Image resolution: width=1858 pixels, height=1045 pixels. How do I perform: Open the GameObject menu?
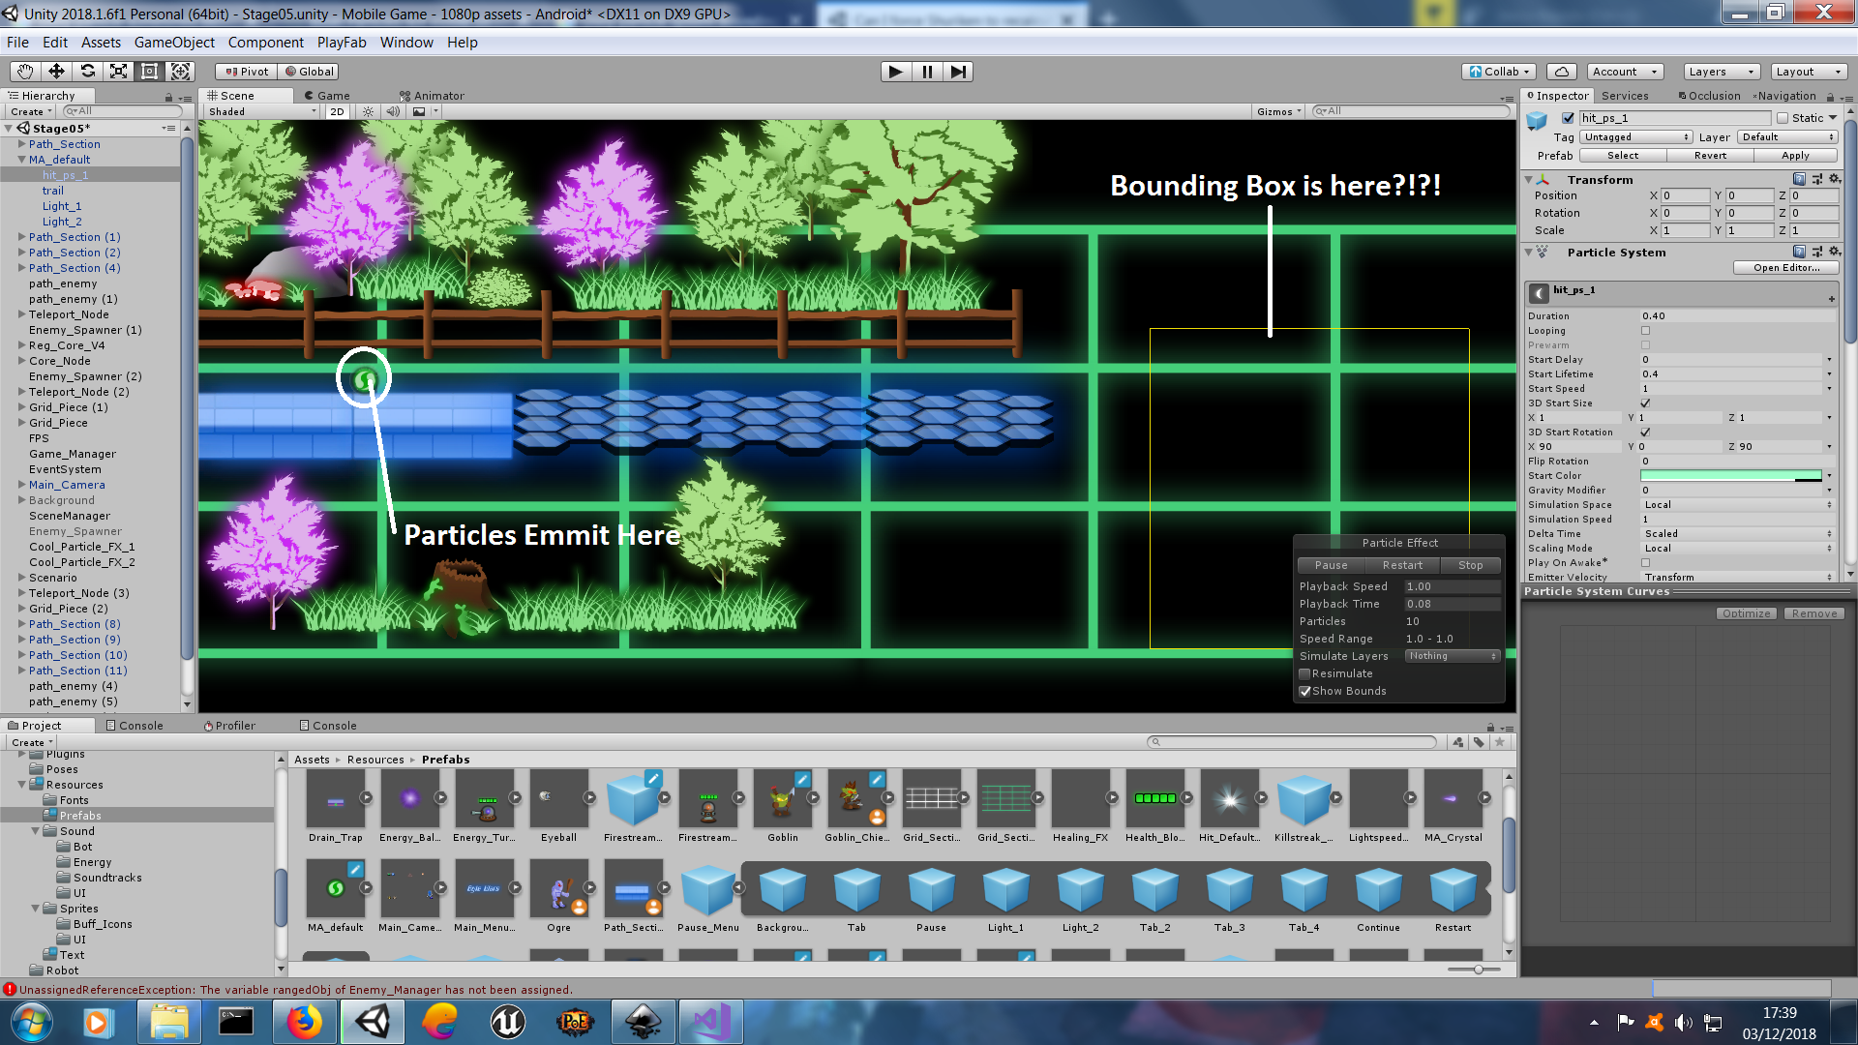[x=174, y=43]
